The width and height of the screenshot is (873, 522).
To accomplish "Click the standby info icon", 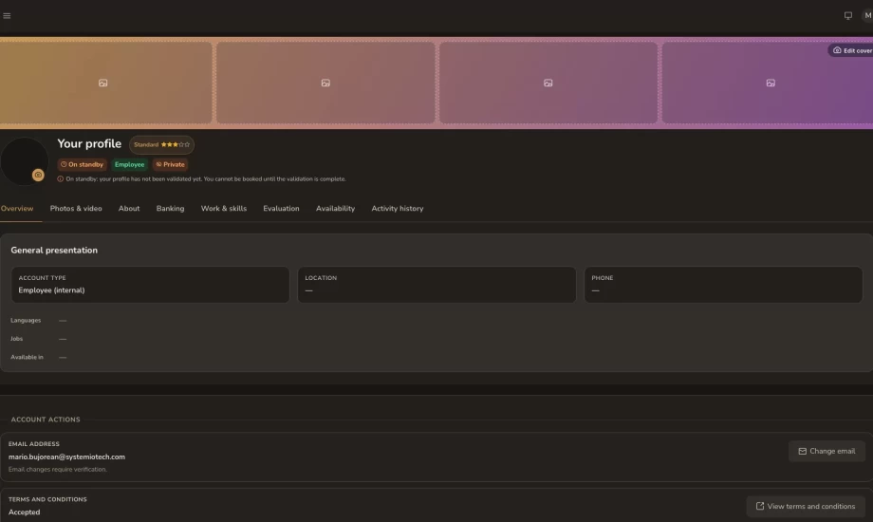I will coord(60,178).
